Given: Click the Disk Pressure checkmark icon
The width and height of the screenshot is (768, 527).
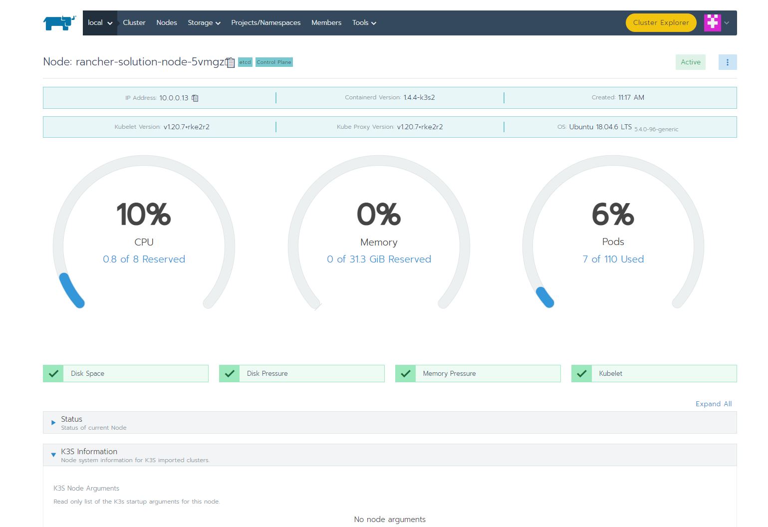Looking at the screenshot, I should tap(230, 373).
